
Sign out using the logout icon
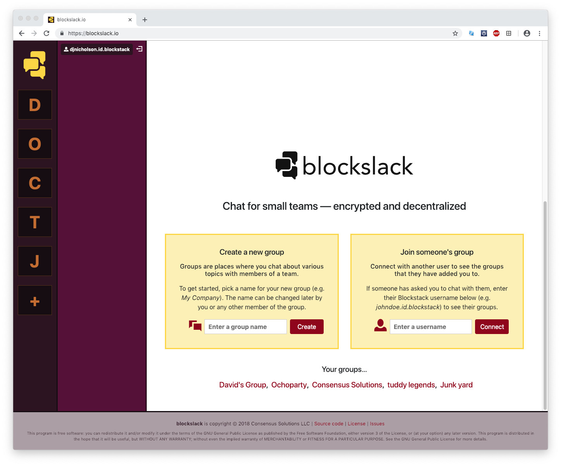pos(139,49)
